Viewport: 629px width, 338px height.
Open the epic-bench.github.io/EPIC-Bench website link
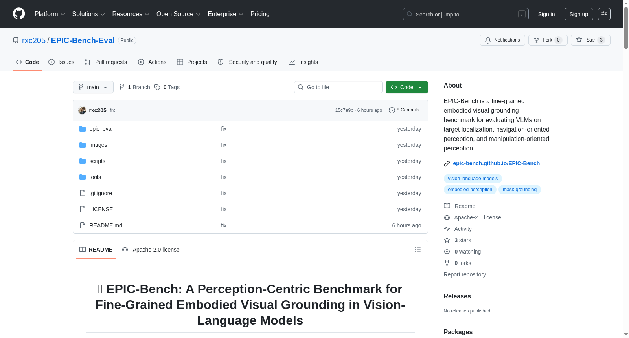click(x=496, y=163)
